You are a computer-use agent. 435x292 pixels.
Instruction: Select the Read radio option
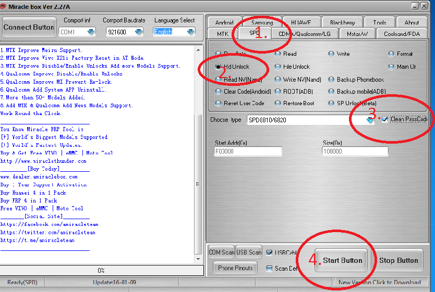pyautogui.click(x=277, y=54)
